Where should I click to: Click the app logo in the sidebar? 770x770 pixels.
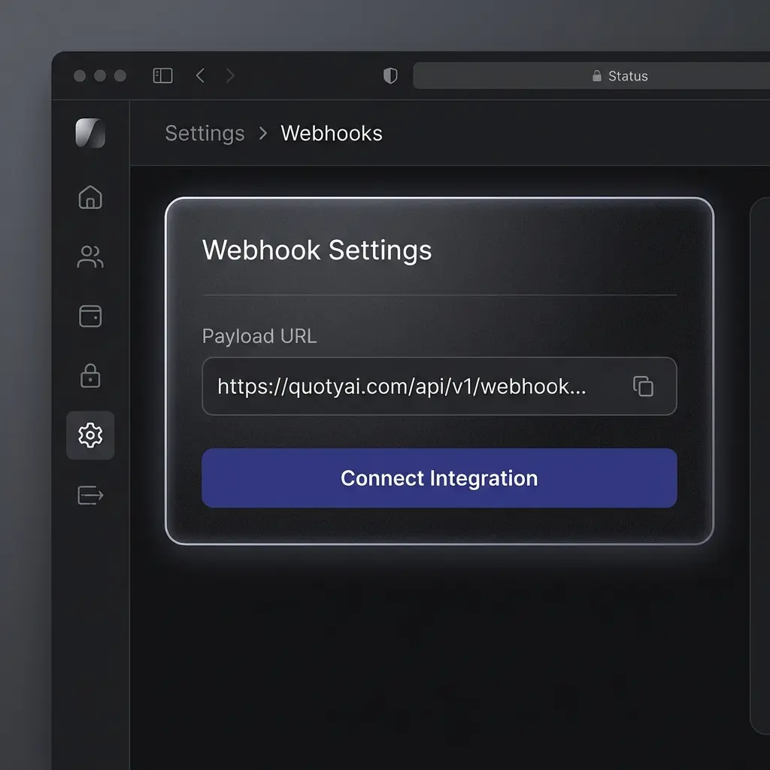click(x=90, y=133)
